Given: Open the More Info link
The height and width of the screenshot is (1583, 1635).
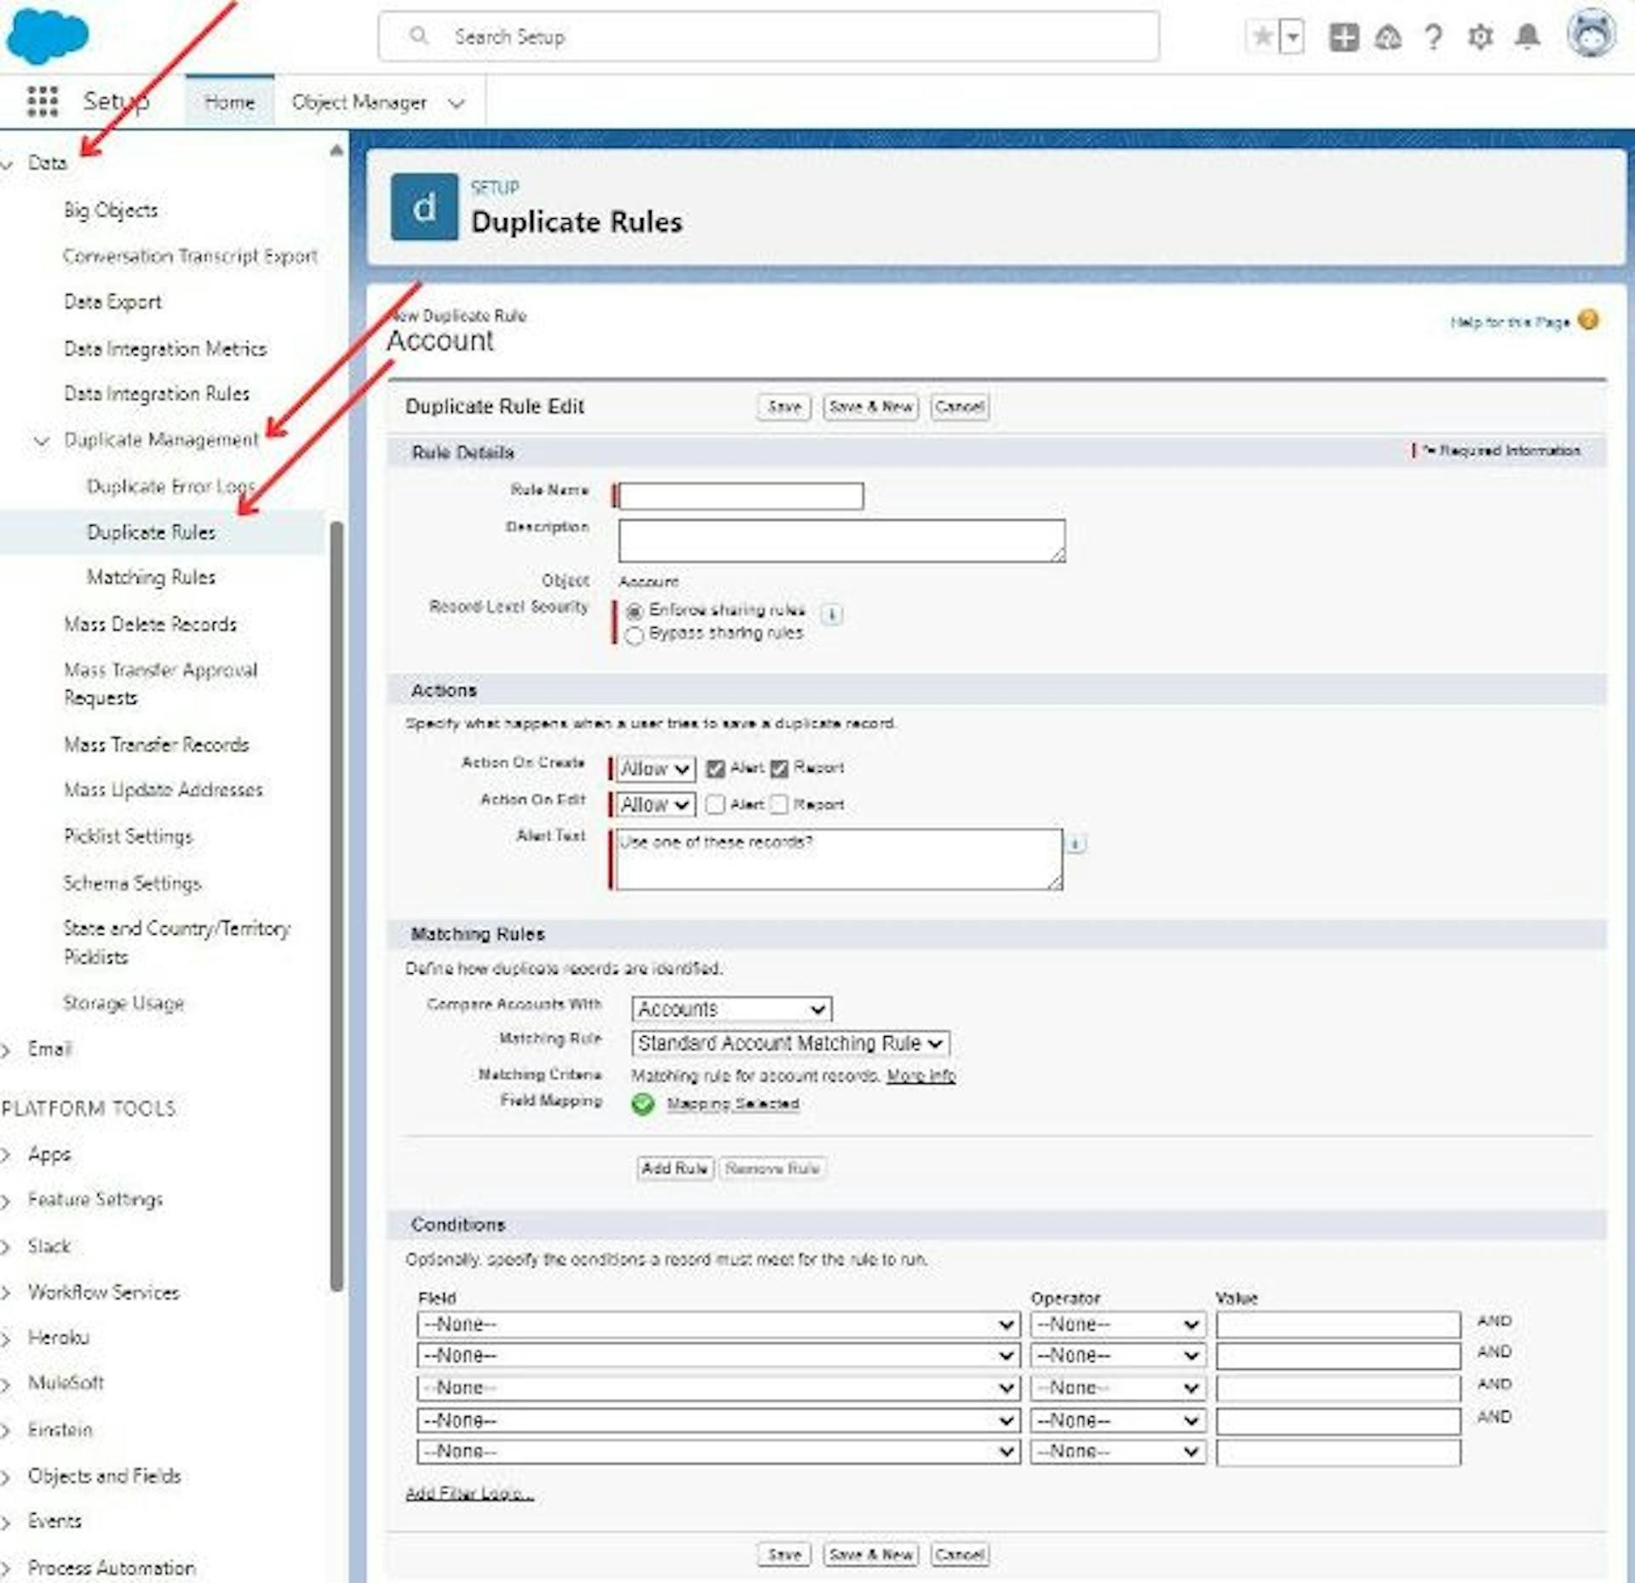Looking at the screenshot, I should tap(921, 1075).
